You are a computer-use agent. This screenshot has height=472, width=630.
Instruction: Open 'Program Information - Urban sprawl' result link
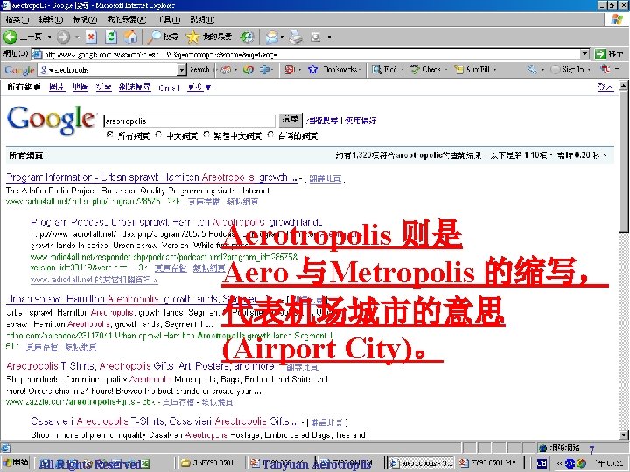[151, 177]
